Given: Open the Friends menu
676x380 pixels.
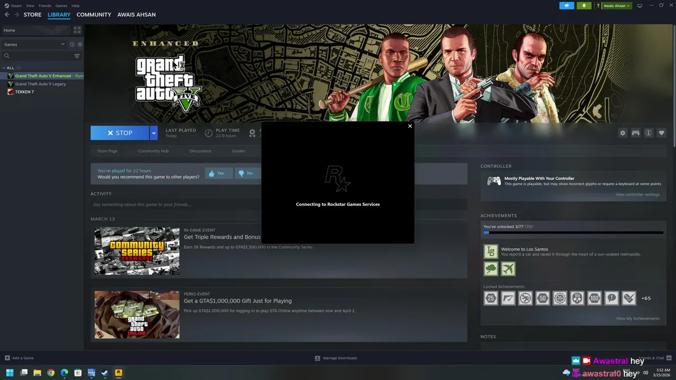Looking at the screenshot, I should [x=45, y=6].
